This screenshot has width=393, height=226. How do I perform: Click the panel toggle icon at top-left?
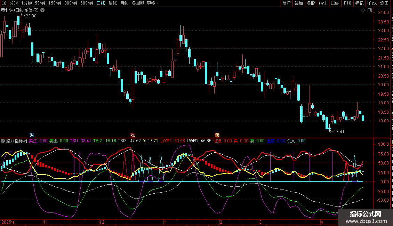tap(4, 3)
